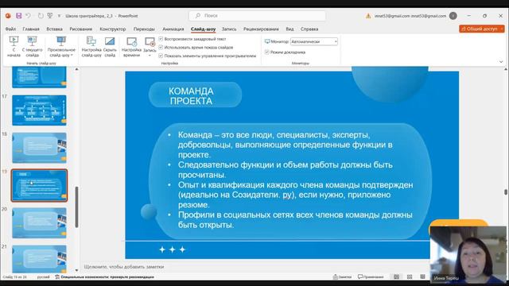The width and height of the screenshot is (509, 286).
Task: Click the present-from-start quick access icon
Action: coord(49,16)
